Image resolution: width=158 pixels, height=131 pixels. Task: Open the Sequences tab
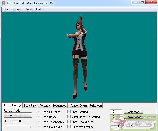[x=59, y=106]
